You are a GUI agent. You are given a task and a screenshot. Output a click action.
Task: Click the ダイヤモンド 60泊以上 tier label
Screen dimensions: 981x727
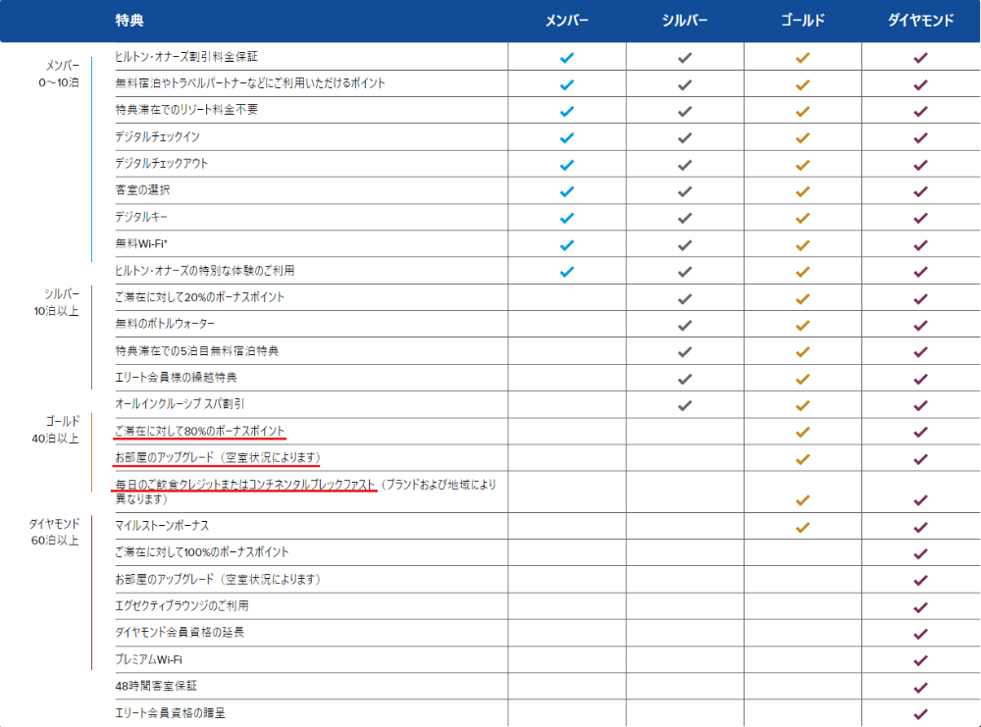[x=54, y=532]
